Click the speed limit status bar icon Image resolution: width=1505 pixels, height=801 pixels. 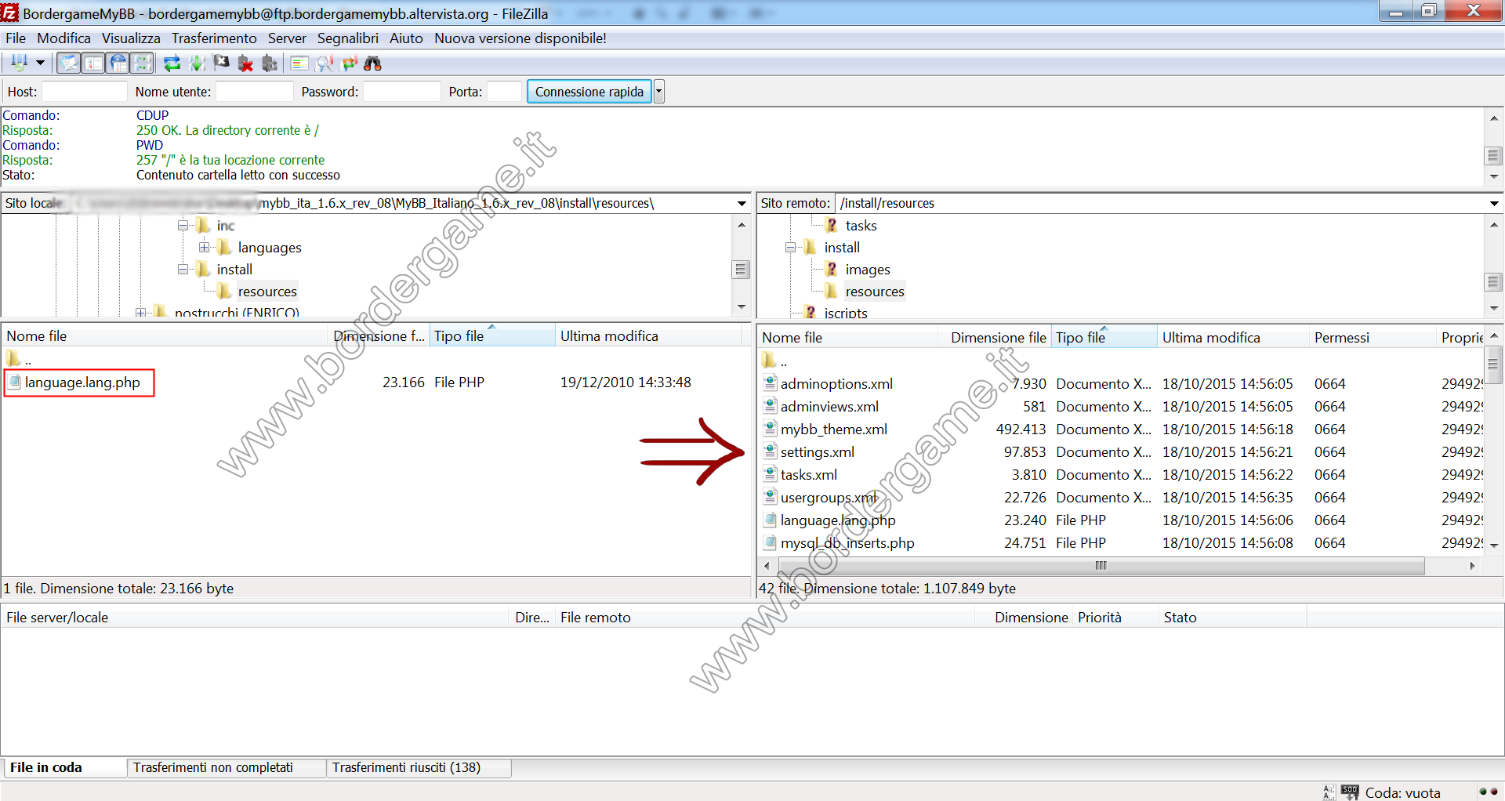[x=1349, y=792]
